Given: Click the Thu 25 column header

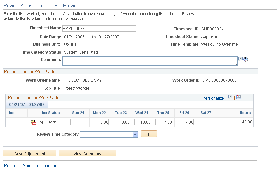Looking at the screenshot, I should coord(163,113).
